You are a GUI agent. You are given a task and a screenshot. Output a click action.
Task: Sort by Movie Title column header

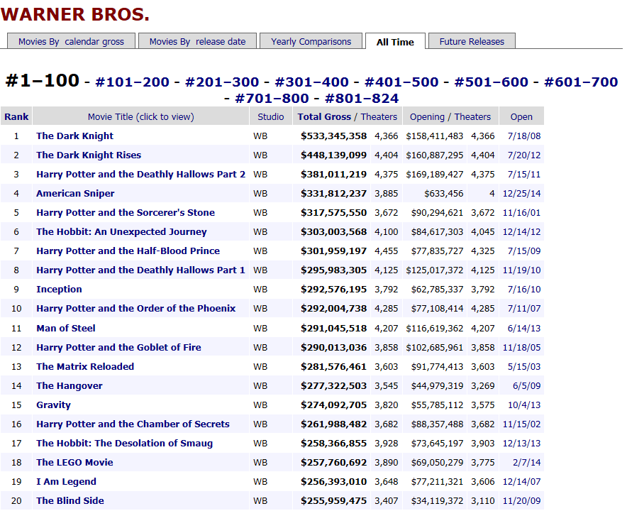[140, 116]
